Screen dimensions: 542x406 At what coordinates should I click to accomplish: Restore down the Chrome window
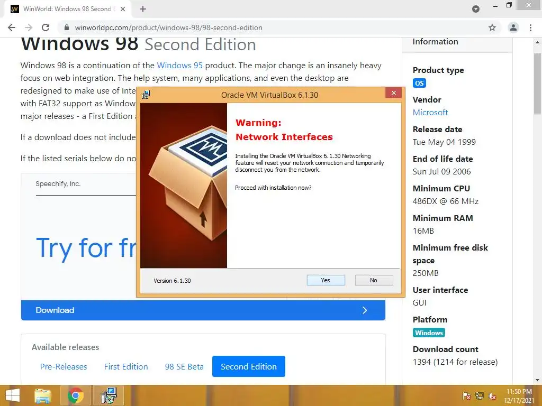click(509, 5)
